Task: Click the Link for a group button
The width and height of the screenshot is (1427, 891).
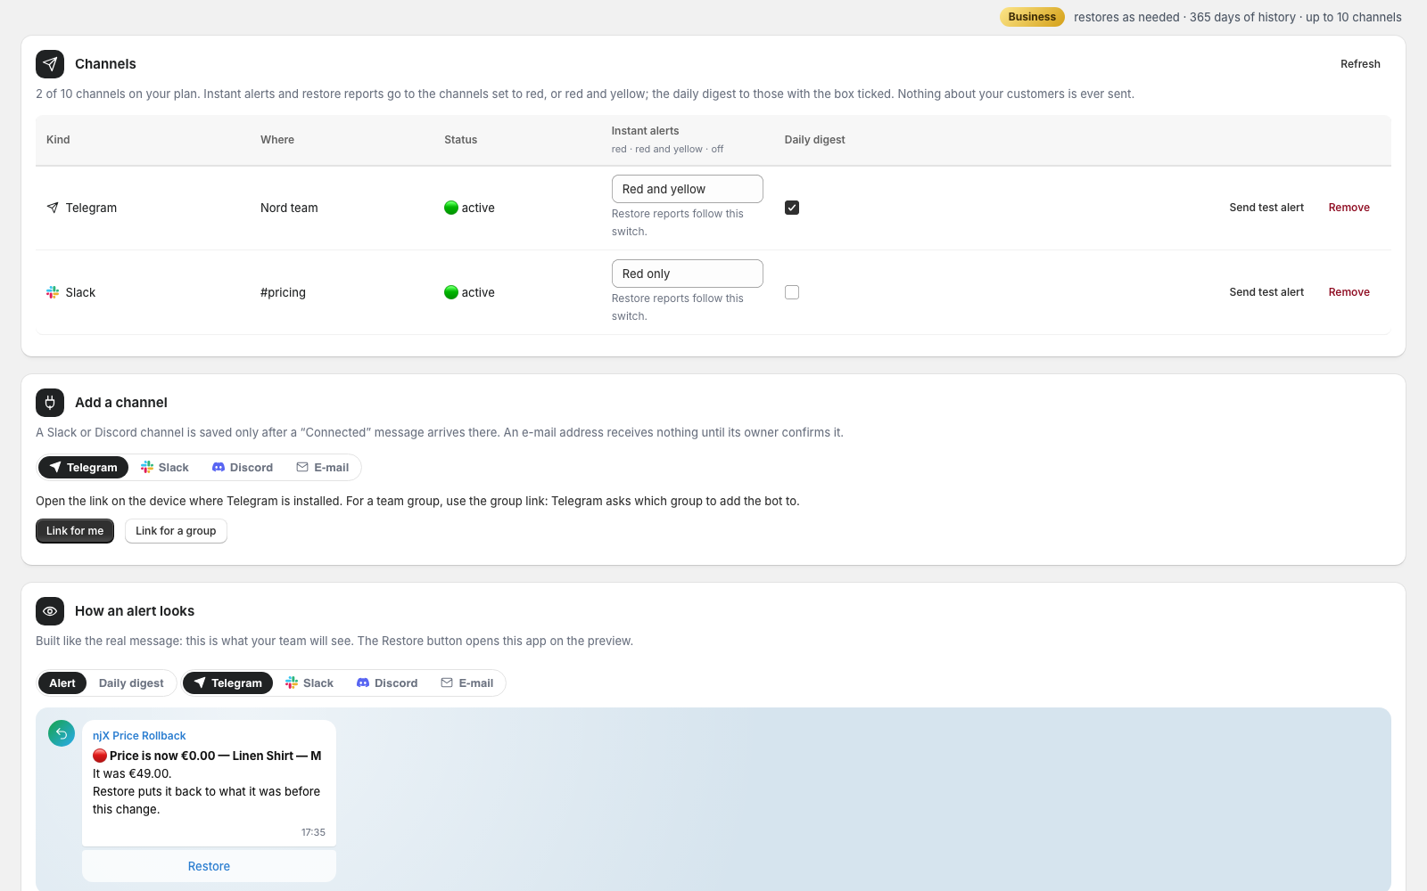Action: click(x=176, y=531)
